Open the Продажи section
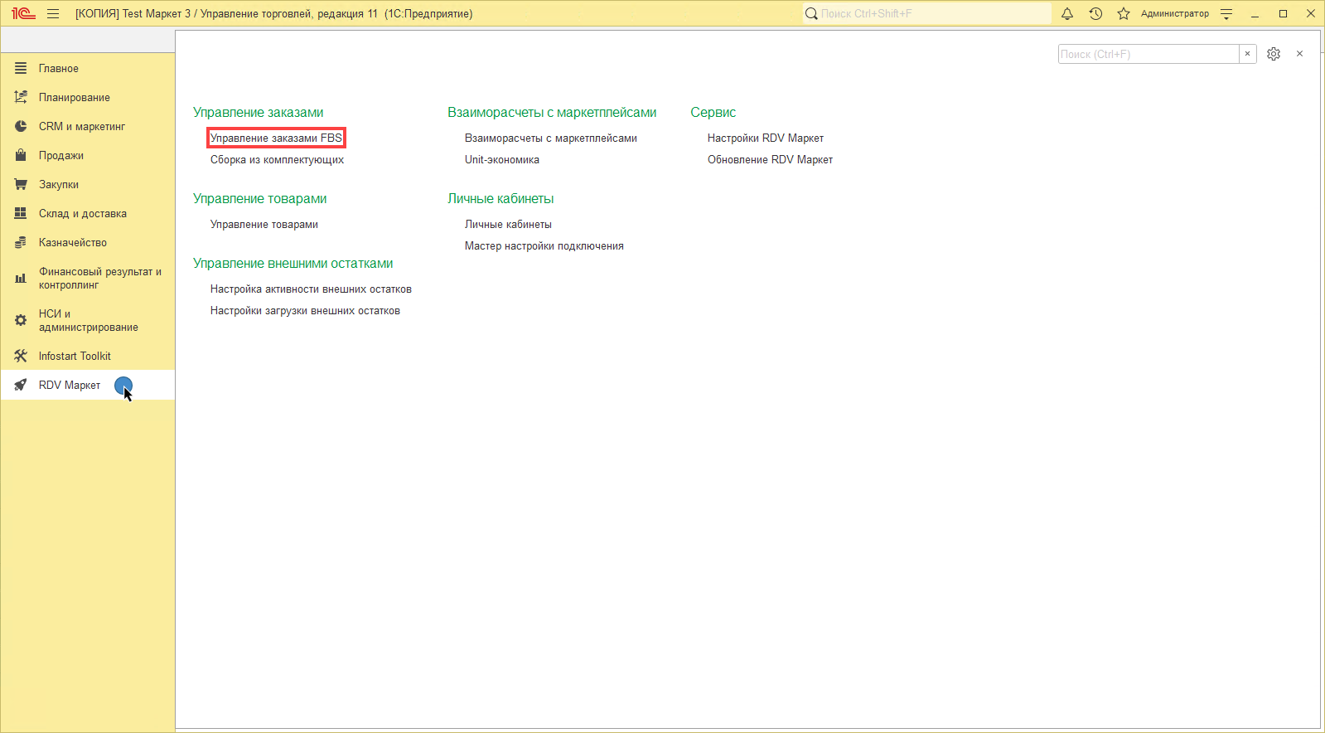The height and width of the screenshot is (733, 1325). (88, 155)
